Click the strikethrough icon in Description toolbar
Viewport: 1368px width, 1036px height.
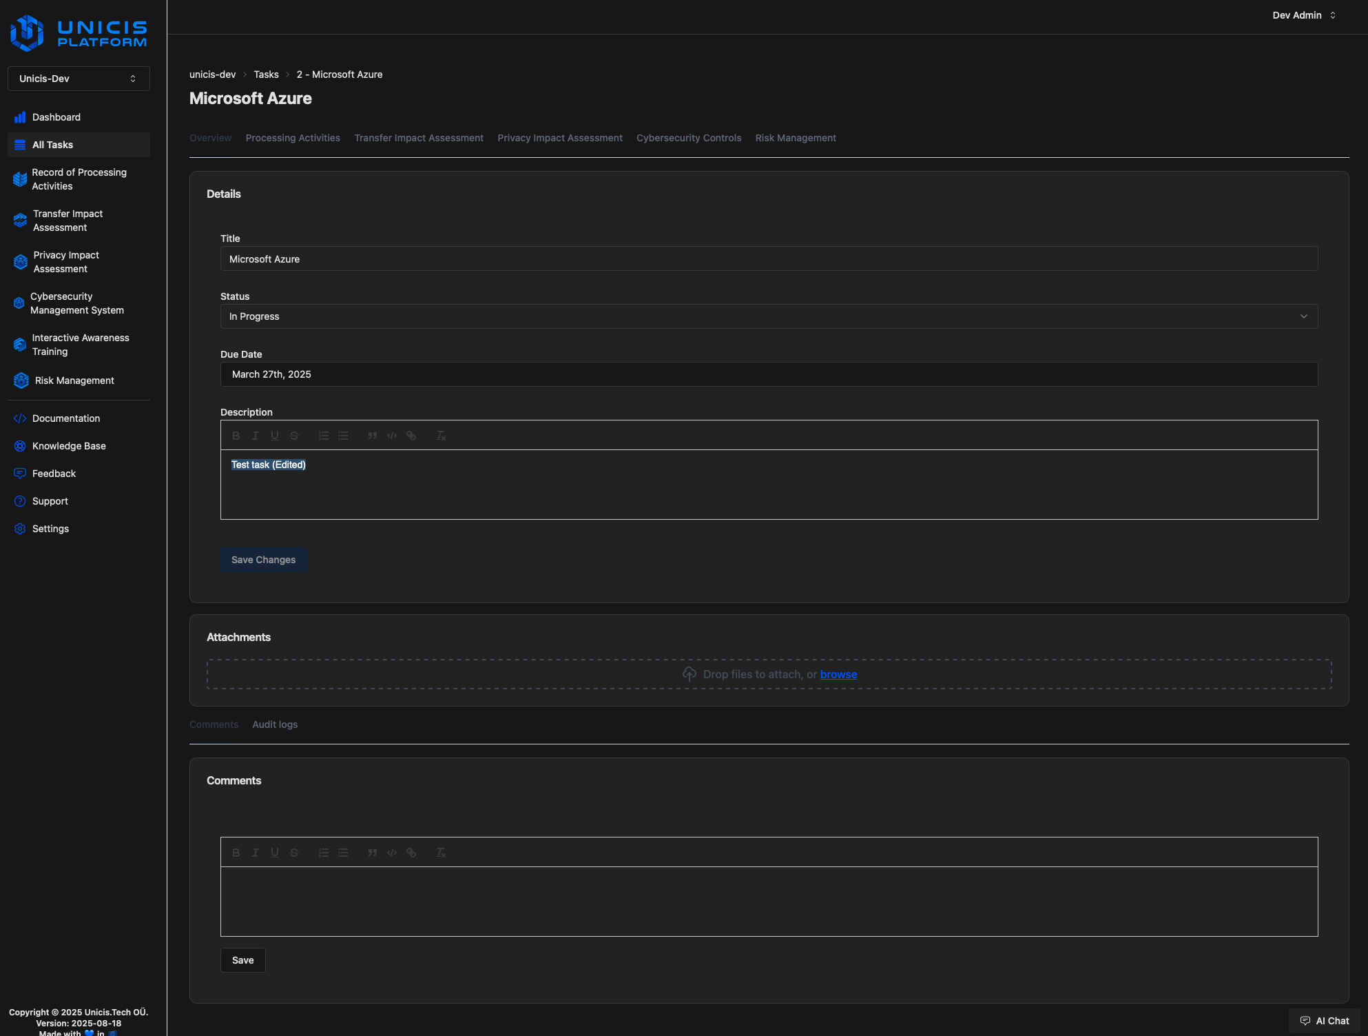tap(294, 436)
